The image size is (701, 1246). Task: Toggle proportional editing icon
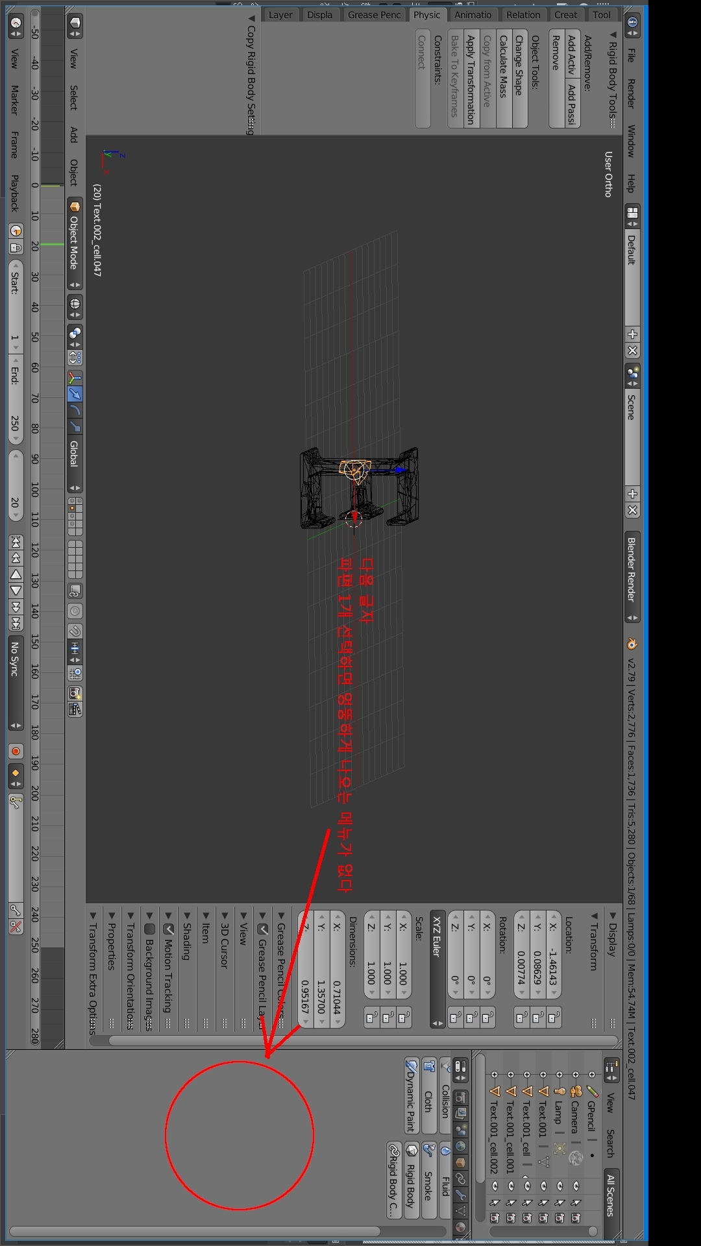click(75, 611)
